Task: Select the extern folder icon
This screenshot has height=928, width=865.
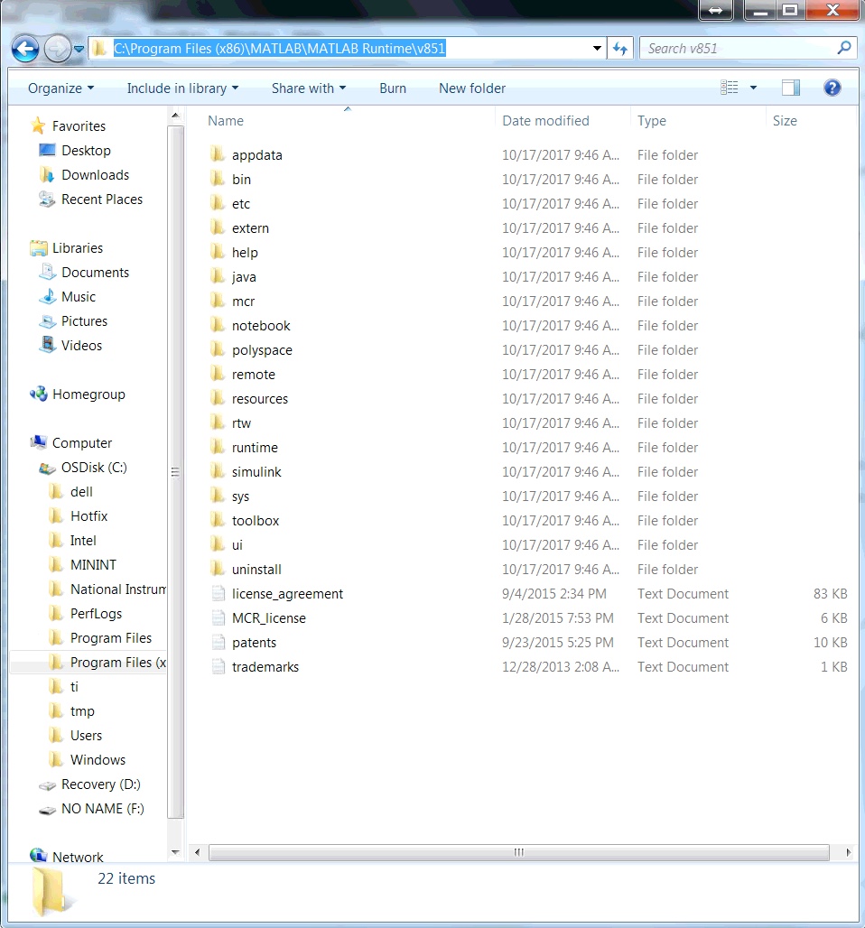Action: [218, 227]
